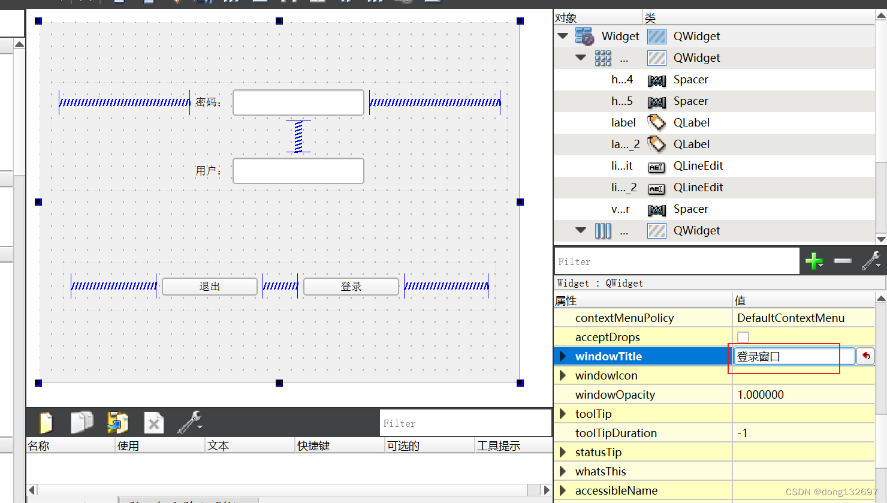Click the li...it QLineEdit icon
Viewport: 887px width, 503px height.
(x=656, y=167)
